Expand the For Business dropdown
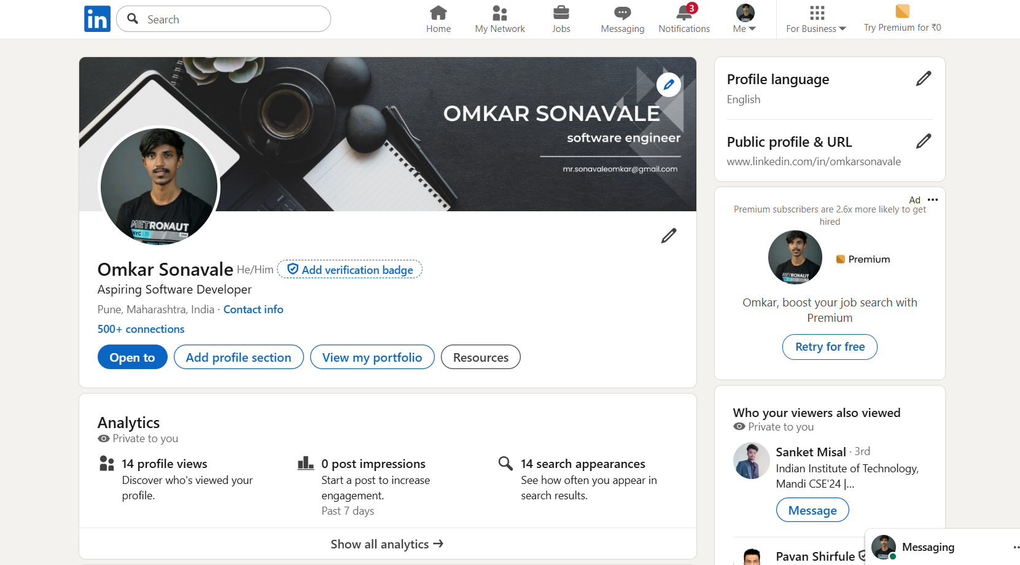This screenshot has height=565, width=1020. click(x=816, y=19)
